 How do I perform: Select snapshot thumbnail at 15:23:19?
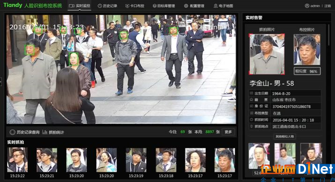pos(136,160)
